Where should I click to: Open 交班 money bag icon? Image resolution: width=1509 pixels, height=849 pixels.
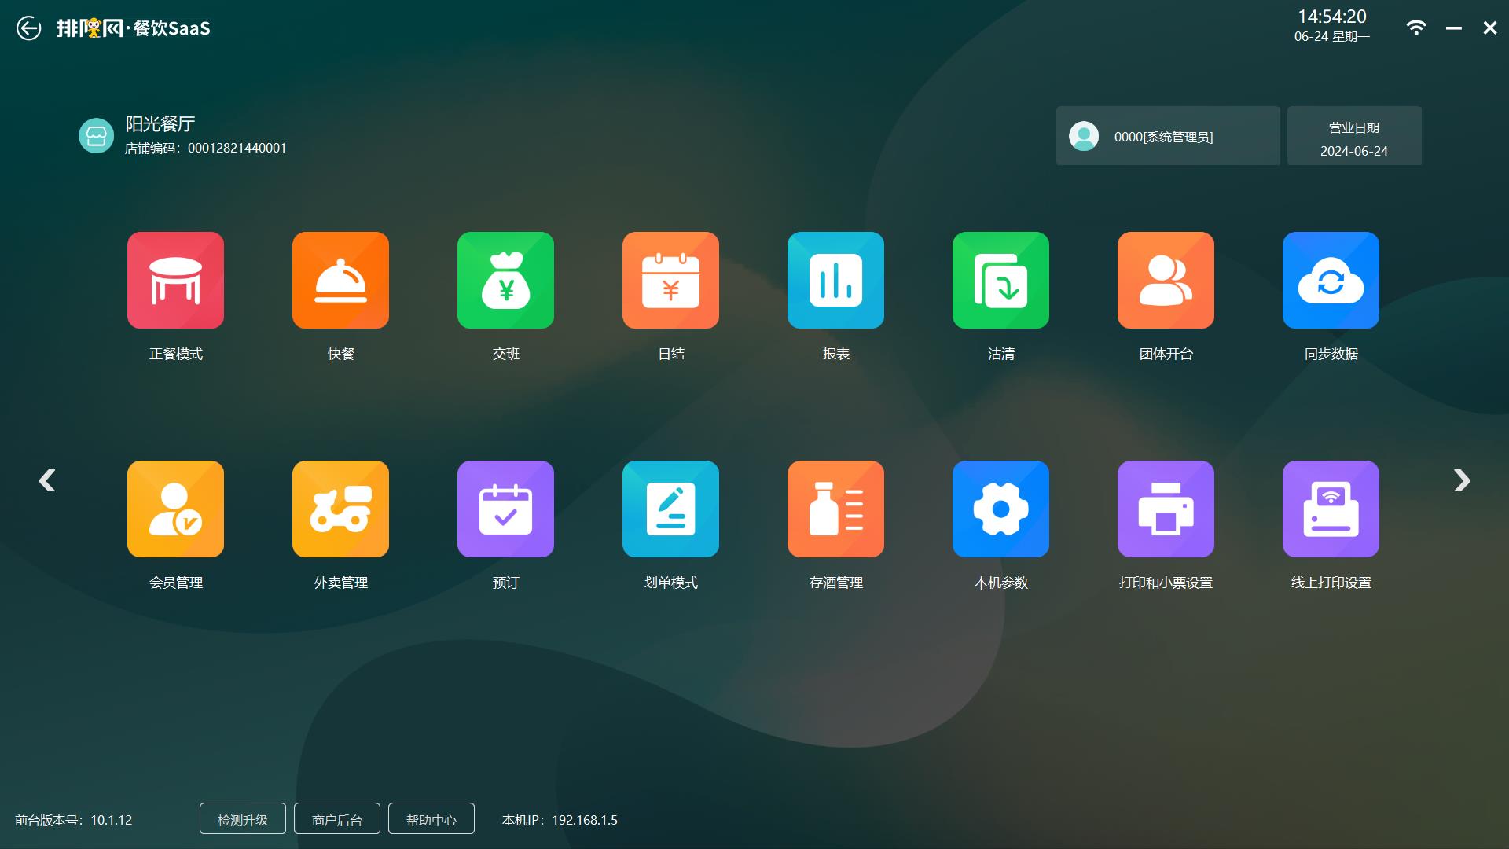(505, 280)
